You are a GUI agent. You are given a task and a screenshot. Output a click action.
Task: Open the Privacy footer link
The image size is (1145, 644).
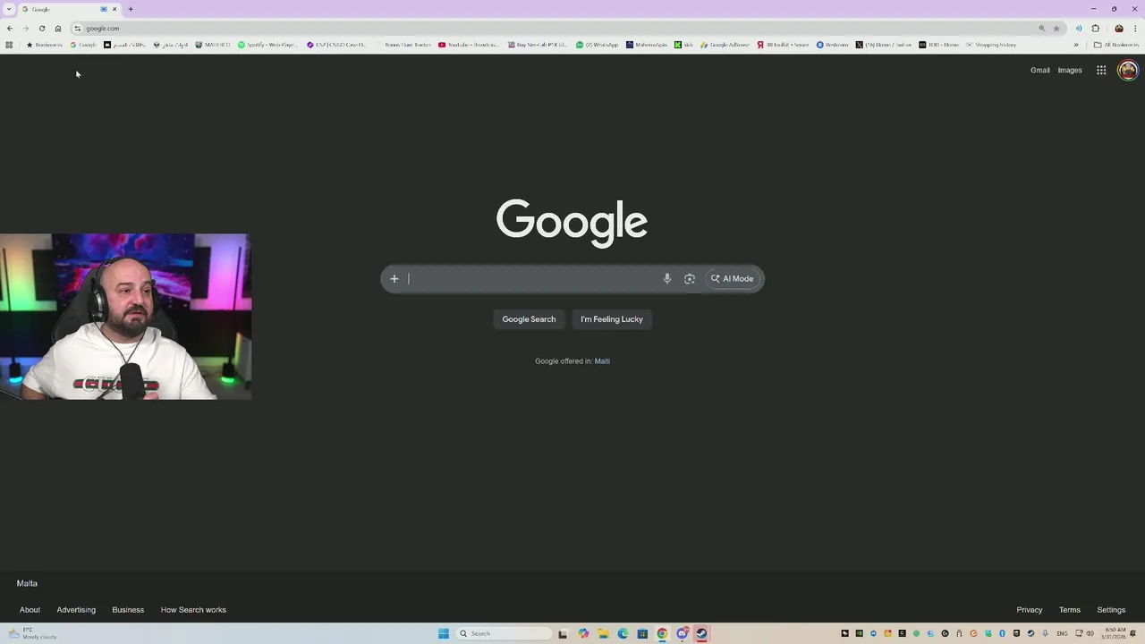[x=1030, y=610]
